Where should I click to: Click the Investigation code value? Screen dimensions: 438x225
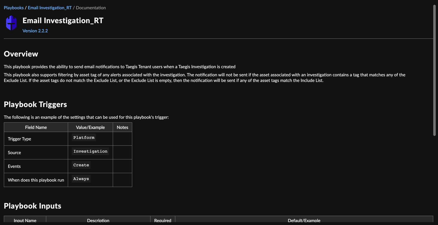tap(91, 151)
